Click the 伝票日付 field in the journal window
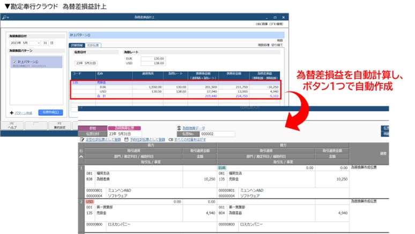Viewport: 415px width, 234px height. click(x=124, y=134)
